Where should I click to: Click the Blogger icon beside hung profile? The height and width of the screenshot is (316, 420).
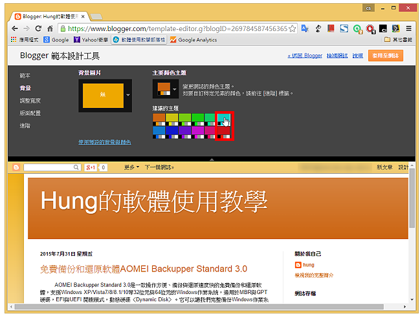tap(298, 265)
